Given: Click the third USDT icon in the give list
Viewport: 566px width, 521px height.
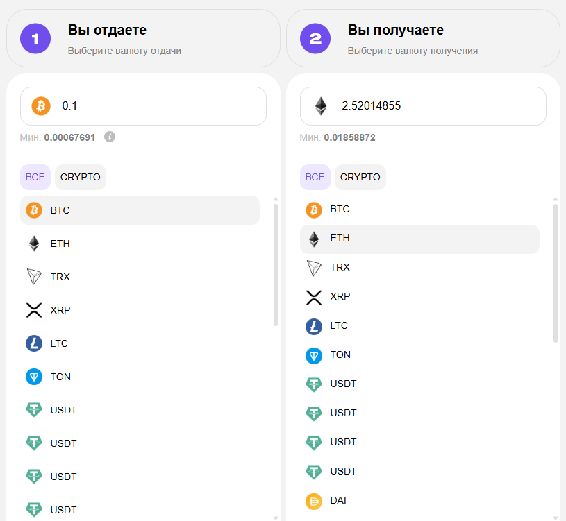Looking at the screenshot, I should pyautogui.click(x=34, y=477).
